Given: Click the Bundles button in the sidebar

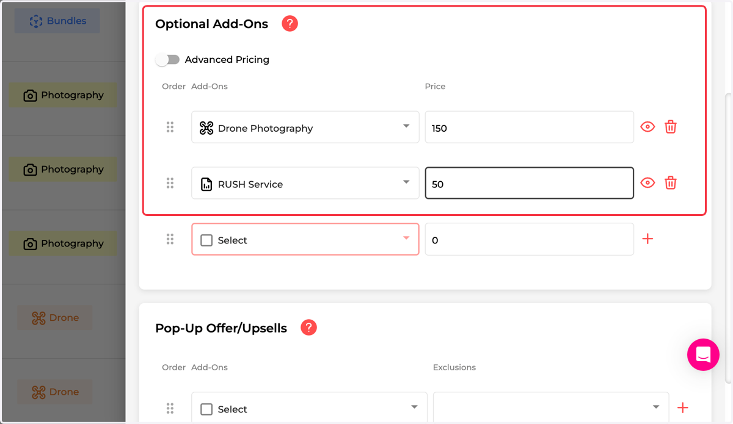Looking at the screenshot, I should tap(57, 21).
